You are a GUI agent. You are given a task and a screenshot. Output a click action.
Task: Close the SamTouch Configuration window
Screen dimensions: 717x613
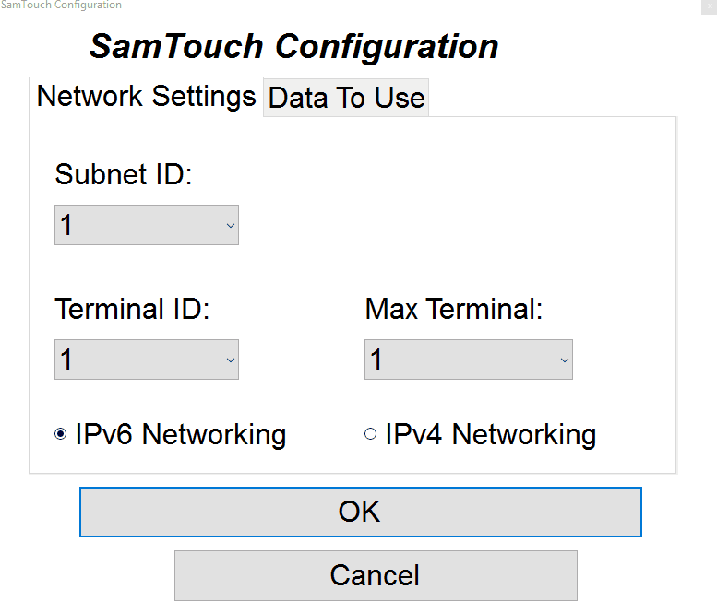pos(710,6)
